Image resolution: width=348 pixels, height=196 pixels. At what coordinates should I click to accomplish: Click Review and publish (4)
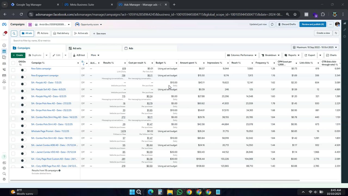[x=313, y=24]
